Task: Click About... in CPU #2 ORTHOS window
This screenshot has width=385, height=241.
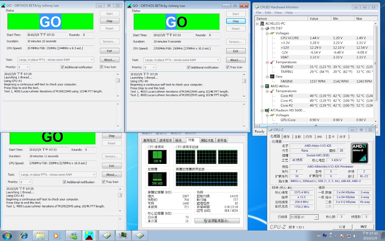Action: [x=112, y=174]
